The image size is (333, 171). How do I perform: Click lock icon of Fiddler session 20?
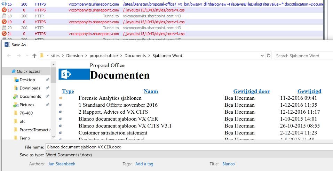[x=4, y=28]
